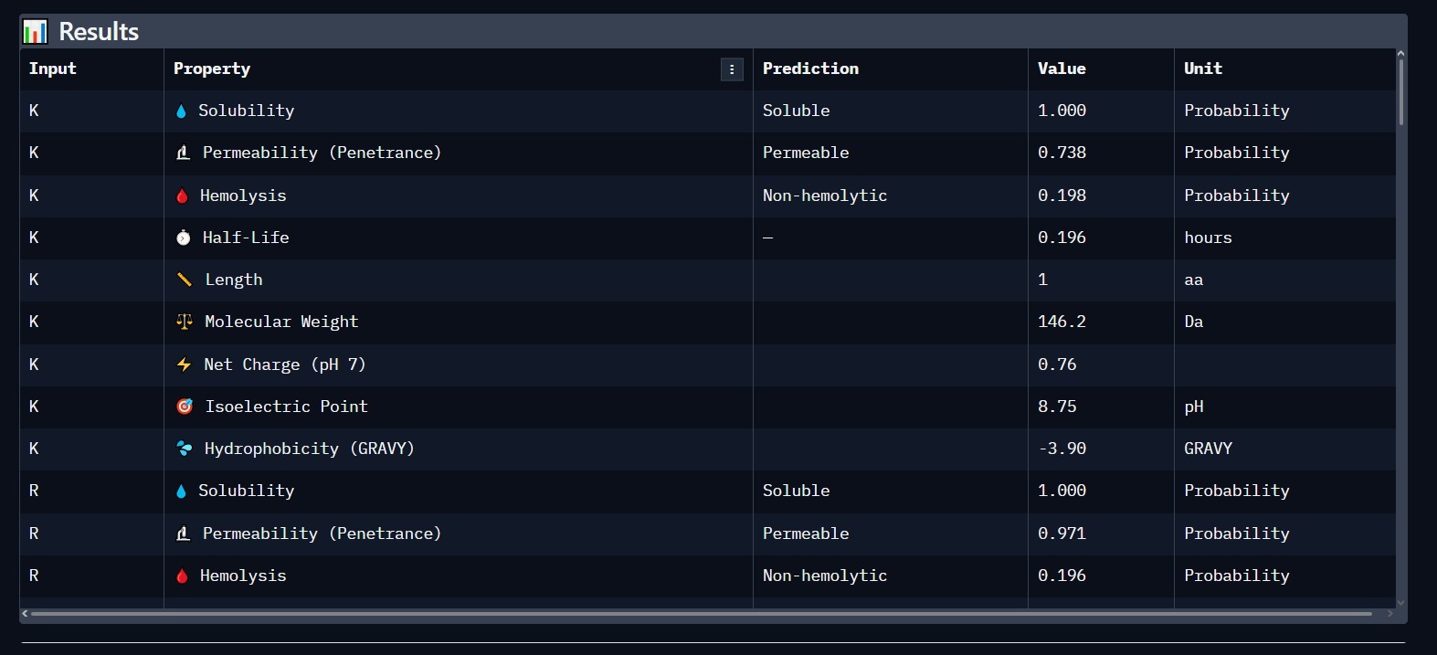Screen dimensions: 1437x655
Task: Select the 8.75 Isoelectric Point value cell
Action: [x=1057, y=407]
